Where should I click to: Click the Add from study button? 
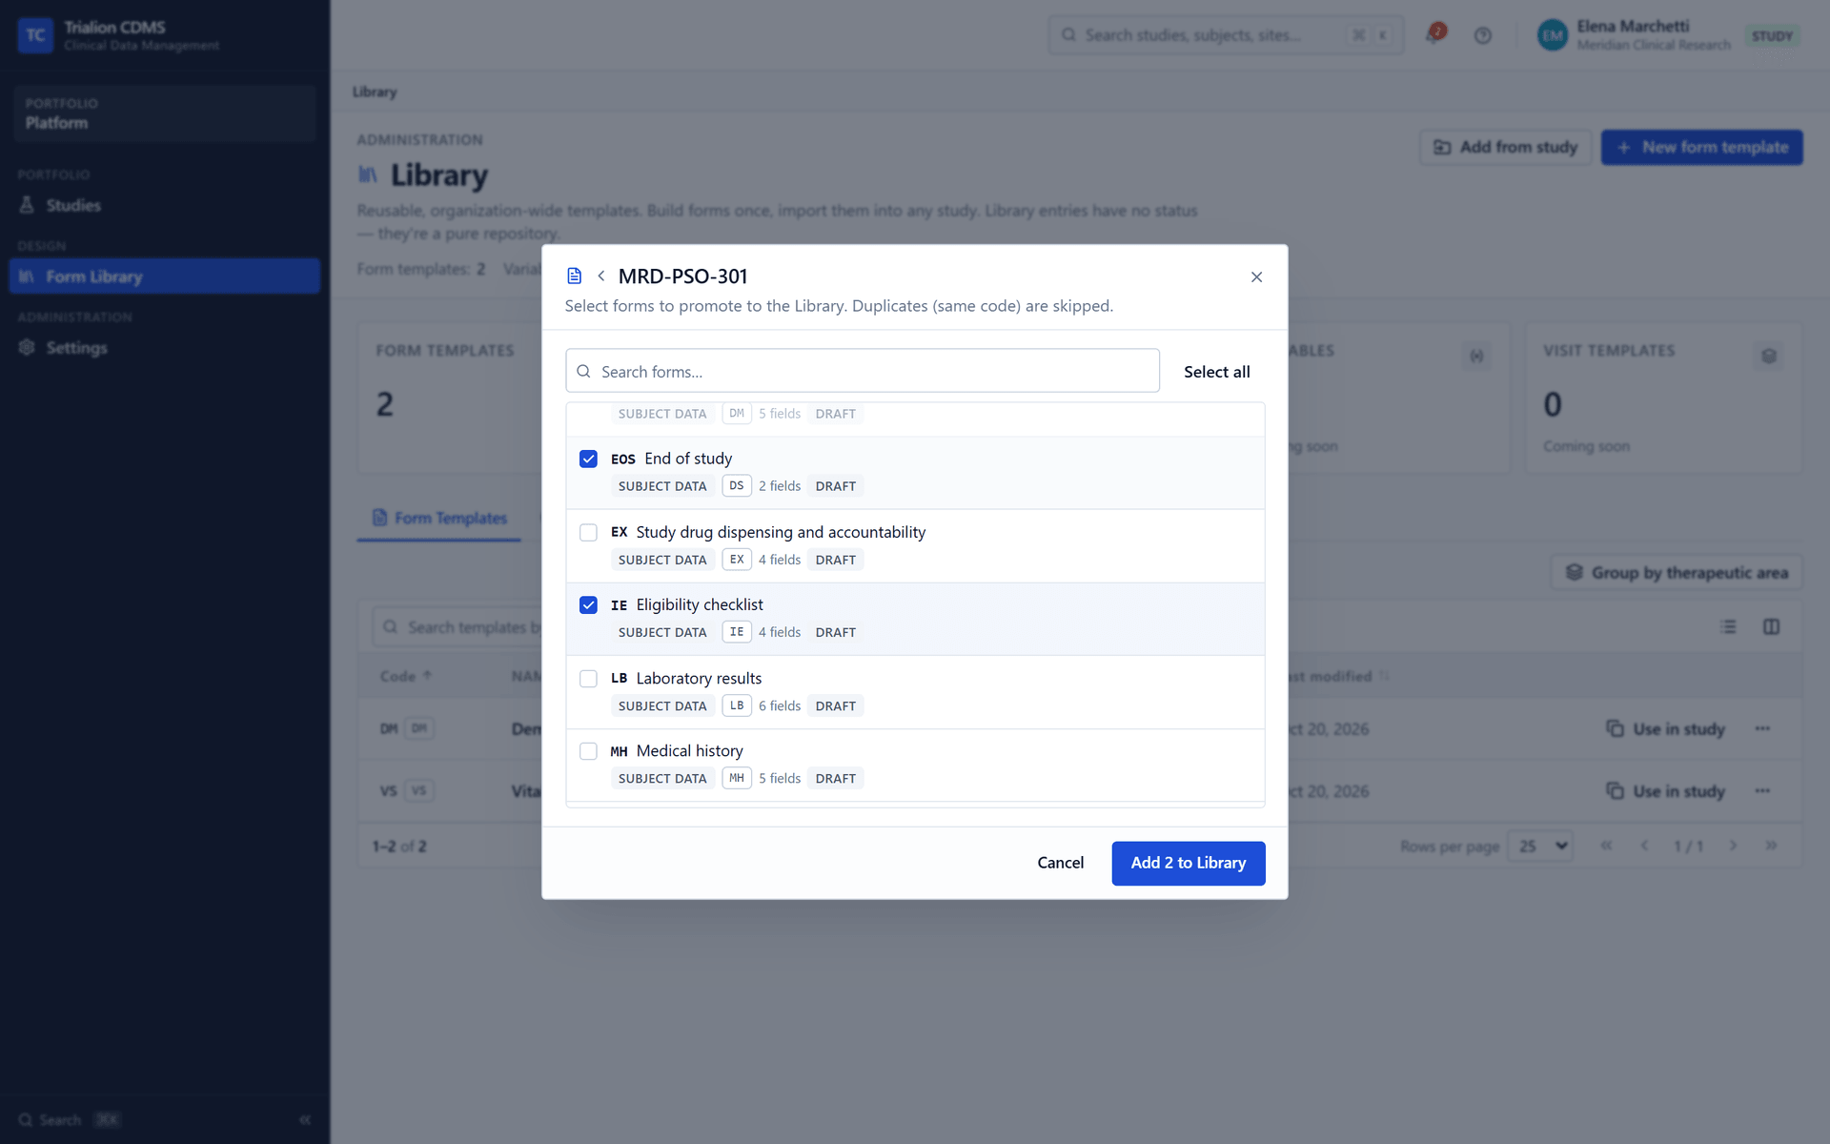tap(1505, 147)
